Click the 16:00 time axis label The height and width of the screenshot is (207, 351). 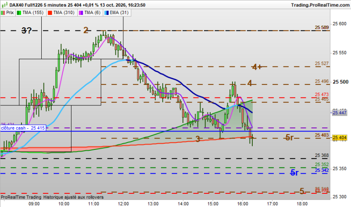(x=243, y=204)
